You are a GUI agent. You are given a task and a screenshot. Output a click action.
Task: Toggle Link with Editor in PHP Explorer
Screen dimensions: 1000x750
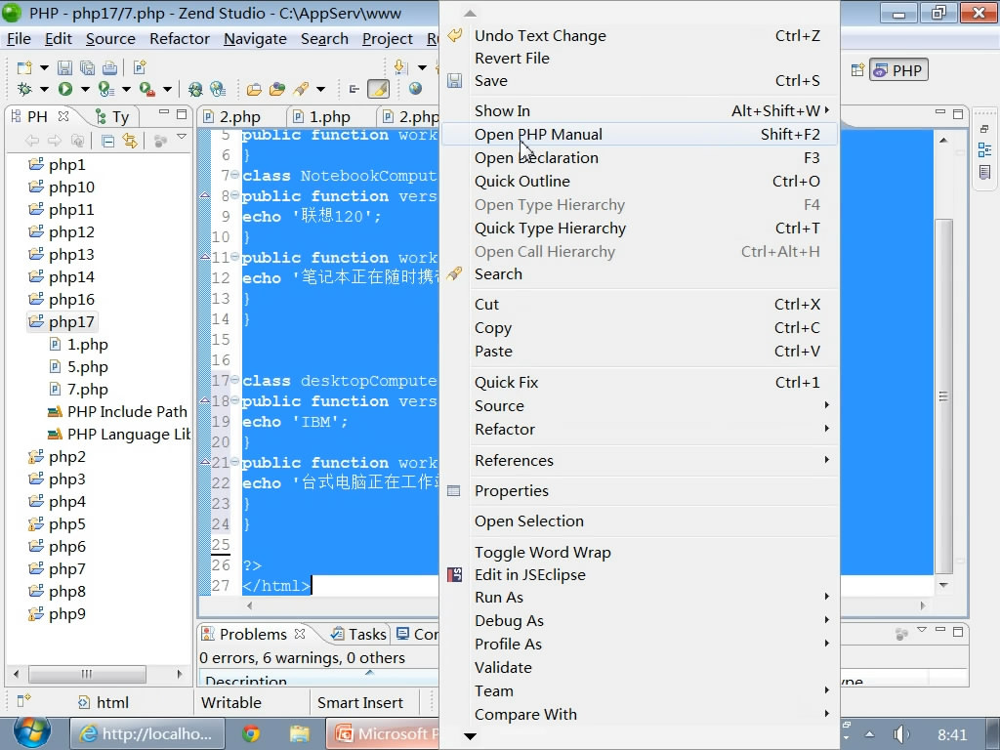(130, 141)
